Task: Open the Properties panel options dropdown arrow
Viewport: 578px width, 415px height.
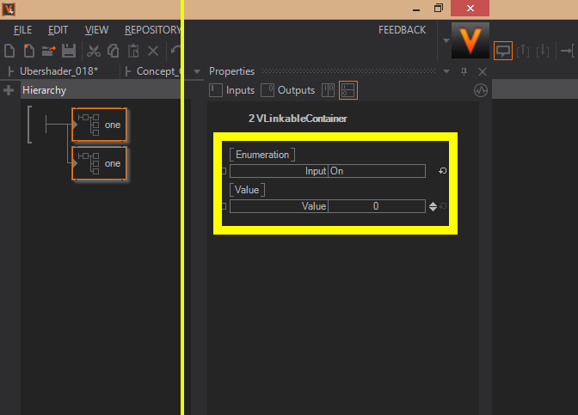Action: click(448, 71)
